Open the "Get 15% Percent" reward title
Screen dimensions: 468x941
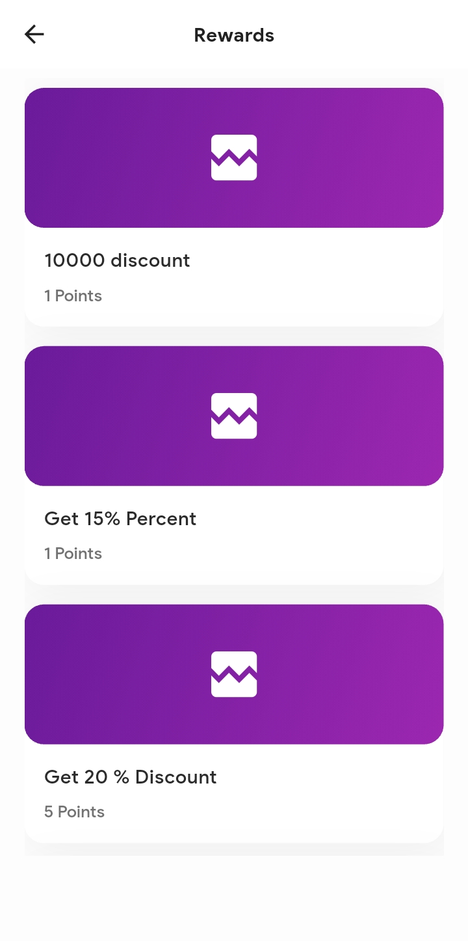(x=120, y=519)
